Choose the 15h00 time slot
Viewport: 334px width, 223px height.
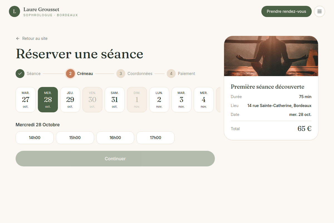75,138
